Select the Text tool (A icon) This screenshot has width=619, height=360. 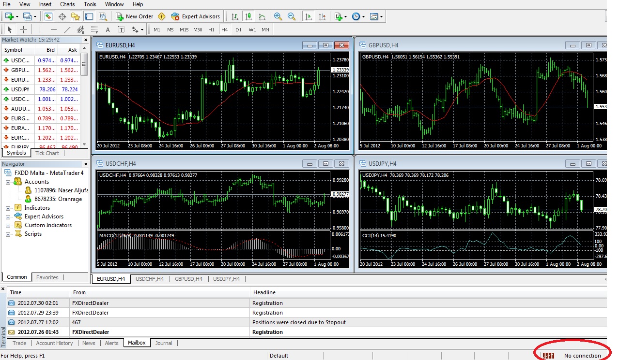tap(108, 29)
